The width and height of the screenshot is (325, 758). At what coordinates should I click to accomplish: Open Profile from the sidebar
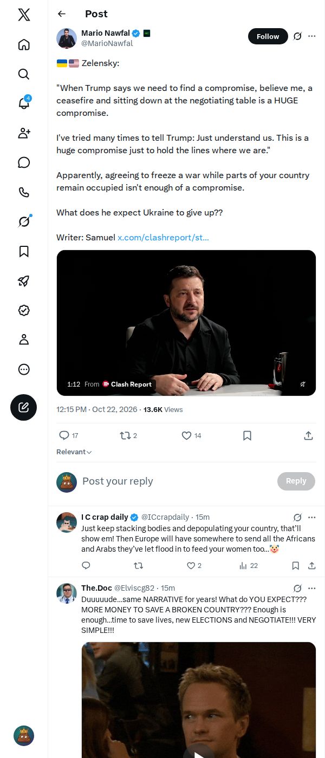tap(24, 339)
